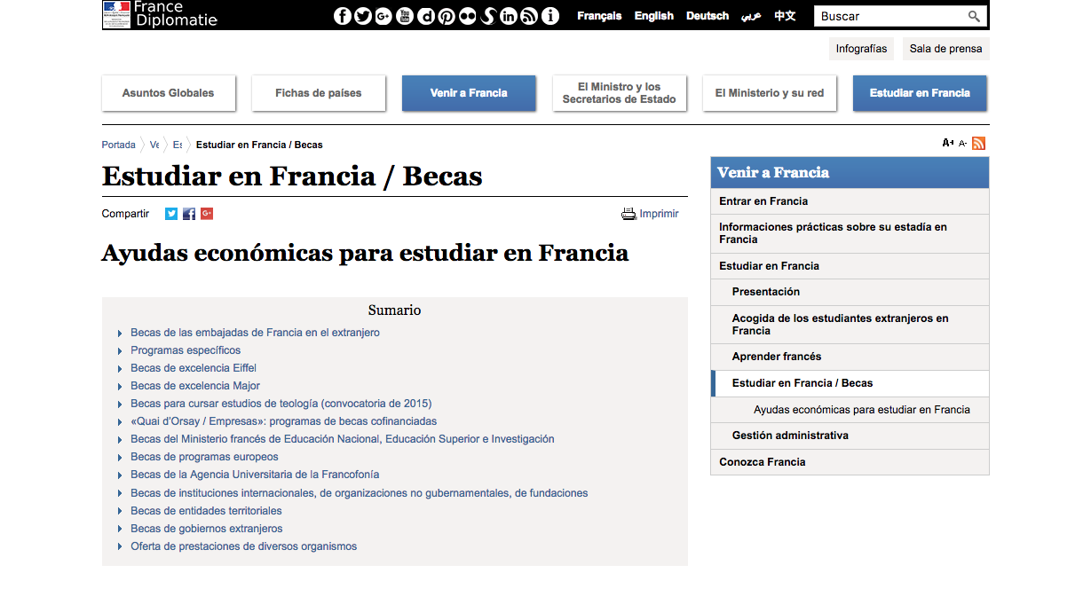The height and width of the screenshot is (589, 1091).
Task: Select 'Aprender francés' in the sidebar menu
Action: tap(777, 356)
